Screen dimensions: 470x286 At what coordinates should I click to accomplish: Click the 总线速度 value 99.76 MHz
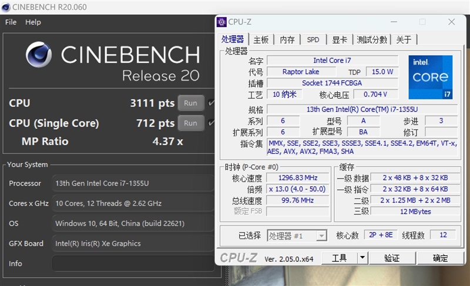click(x=298, y=200)
